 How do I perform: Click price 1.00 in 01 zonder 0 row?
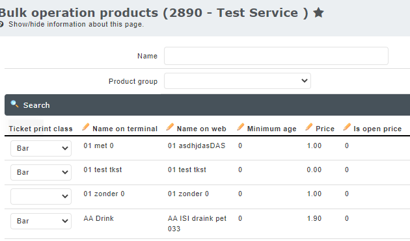point(314,194)
